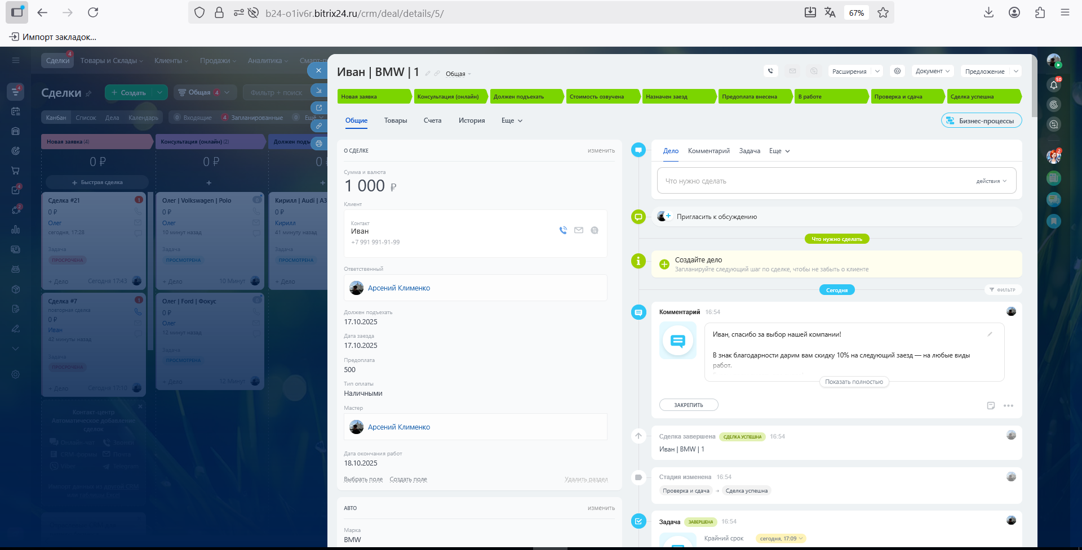
Task: Open the фильтр control in the timeline
Action: coord(1002,290)
